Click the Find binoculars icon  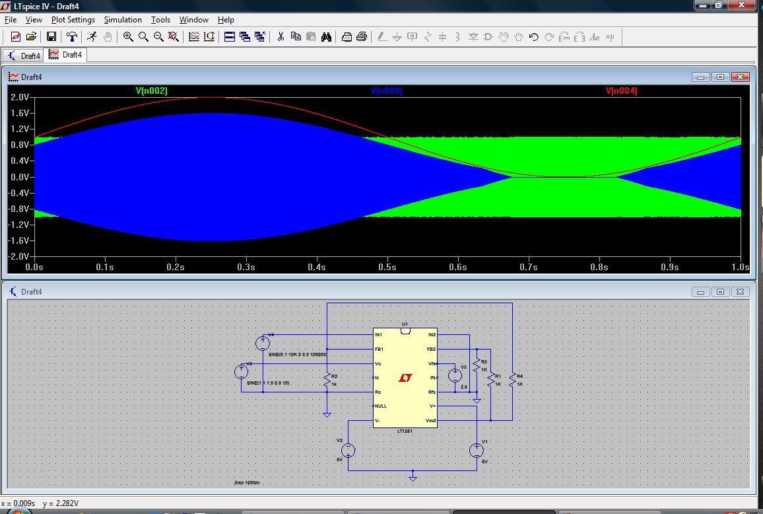point(326,37)
